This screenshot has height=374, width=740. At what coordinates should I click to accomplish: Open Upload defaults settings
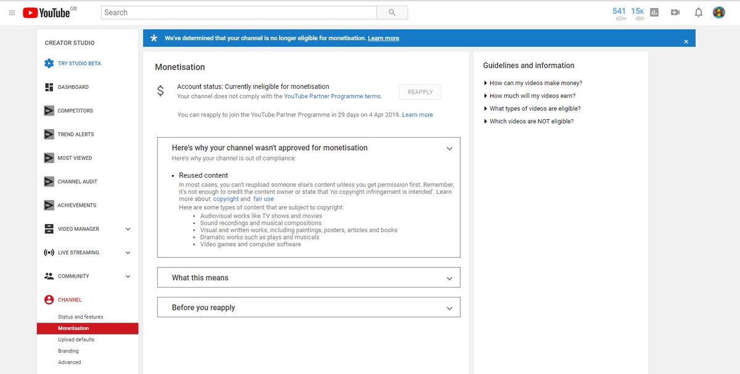click(x=76, y=339)
